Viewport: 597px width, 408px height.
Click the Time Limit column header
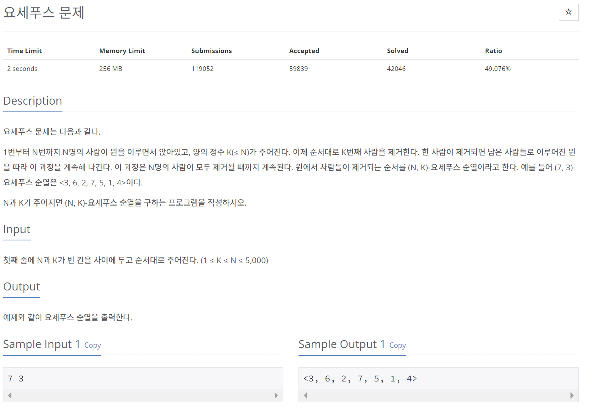pyautogui.click(x=24, y=51)
